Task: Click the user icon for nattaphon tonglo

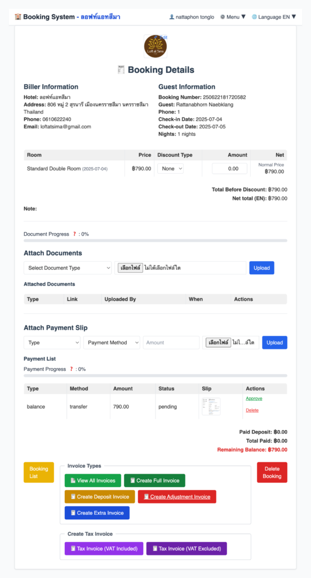Action: [x=171, y=17]
